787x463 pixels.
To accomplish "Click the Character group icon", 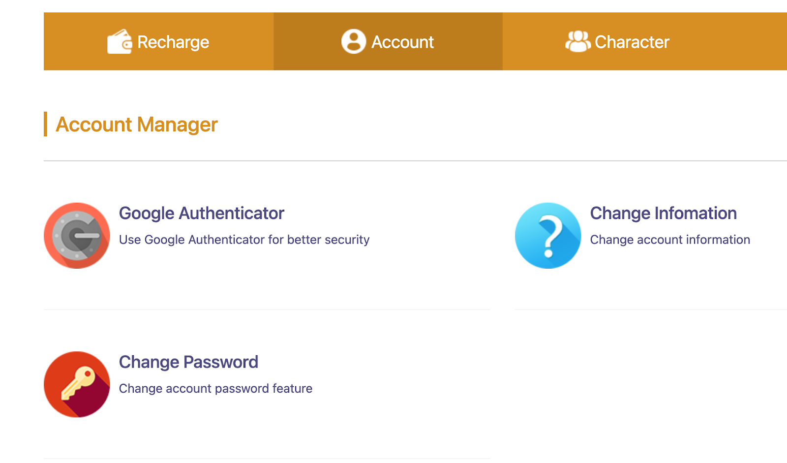I will [578, 41].
